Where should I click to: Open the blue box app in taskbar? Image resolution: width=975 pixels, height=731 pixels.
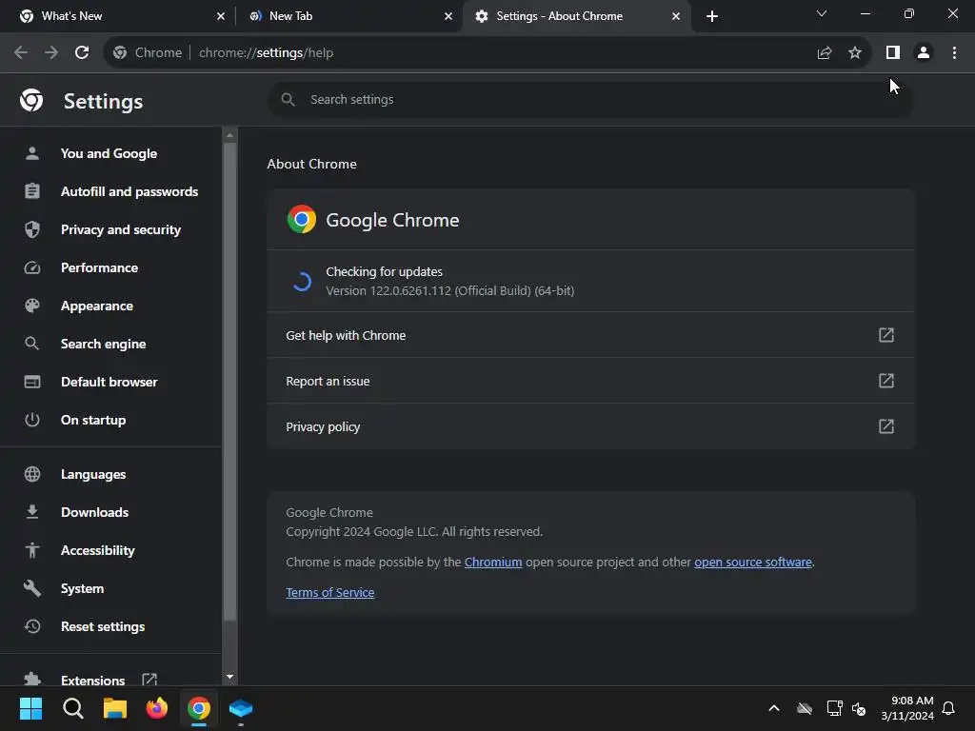pyautogui.click(x=241, y=708)
